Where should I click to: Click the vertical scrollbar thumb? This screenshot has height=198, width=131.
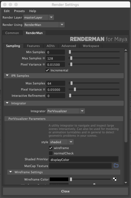point(126,97)
